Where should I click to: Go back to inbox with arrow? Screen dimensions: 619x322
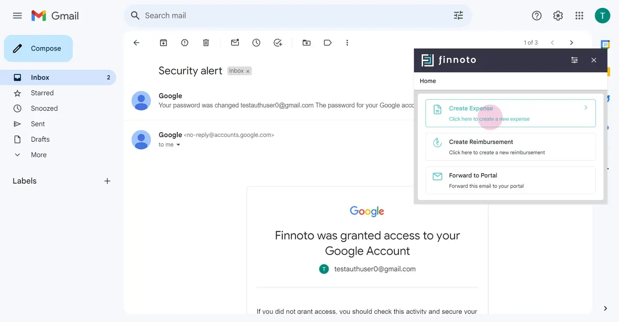click(136, 43)
